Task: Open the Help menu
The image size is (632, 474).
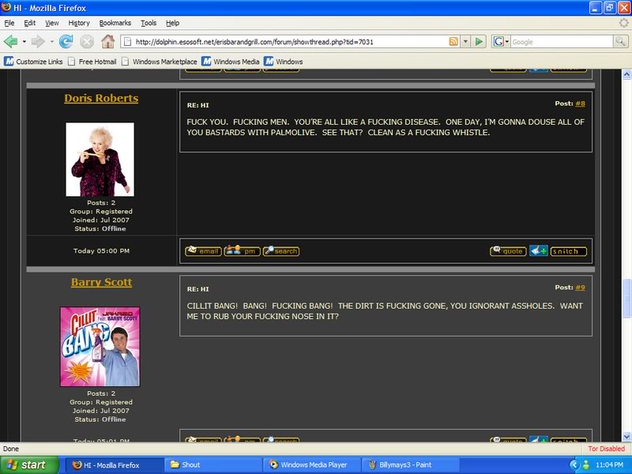Action: click(172, 23)
